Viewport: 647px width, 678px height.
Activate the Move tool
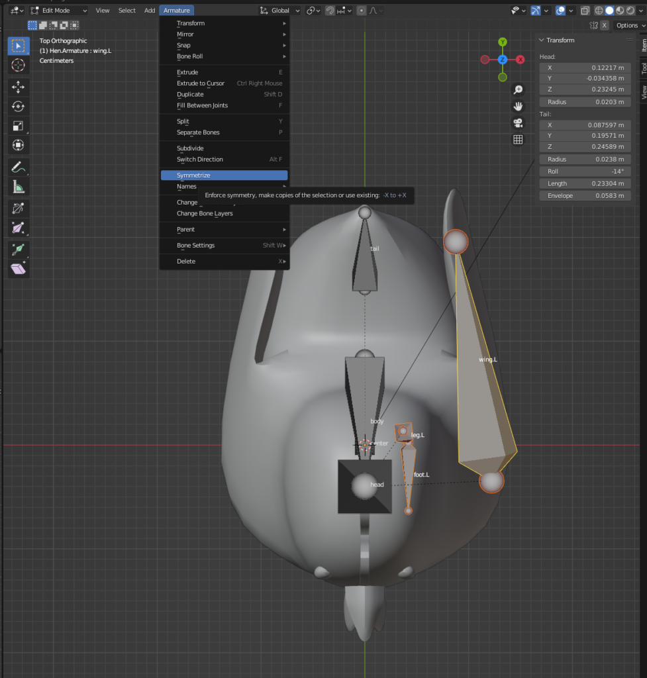tap(18, 87)
